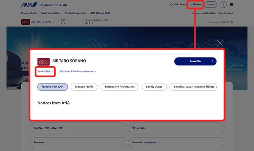The image size is (254, 151).
Task: Click the Diamond member badge in popup
Action: pos(43,61)
